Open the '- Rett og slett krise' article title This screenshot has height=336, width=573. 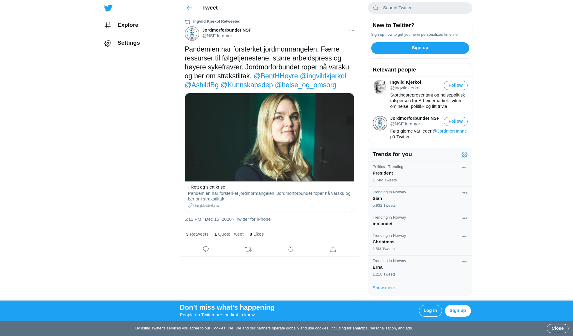pos(206,187)
